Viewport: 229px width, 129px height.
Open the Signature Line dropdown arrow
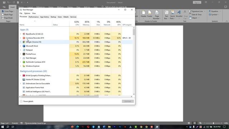click(205, 11)
